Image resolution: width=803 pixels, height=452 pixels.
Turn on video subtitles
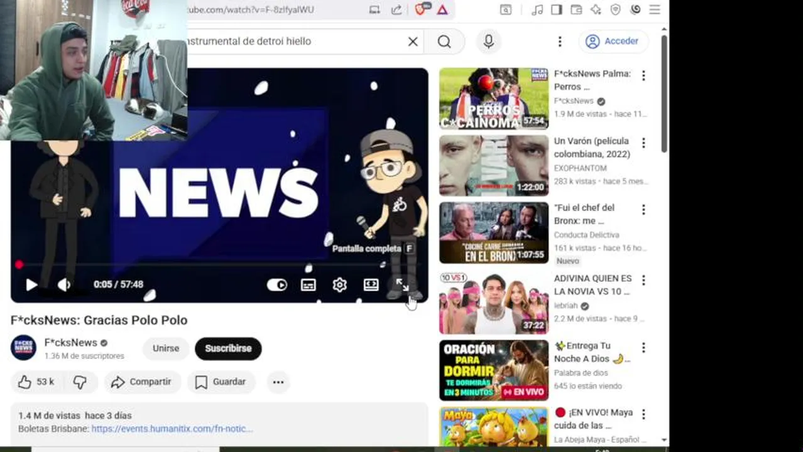pyautogui.click(x=308, y=285)
